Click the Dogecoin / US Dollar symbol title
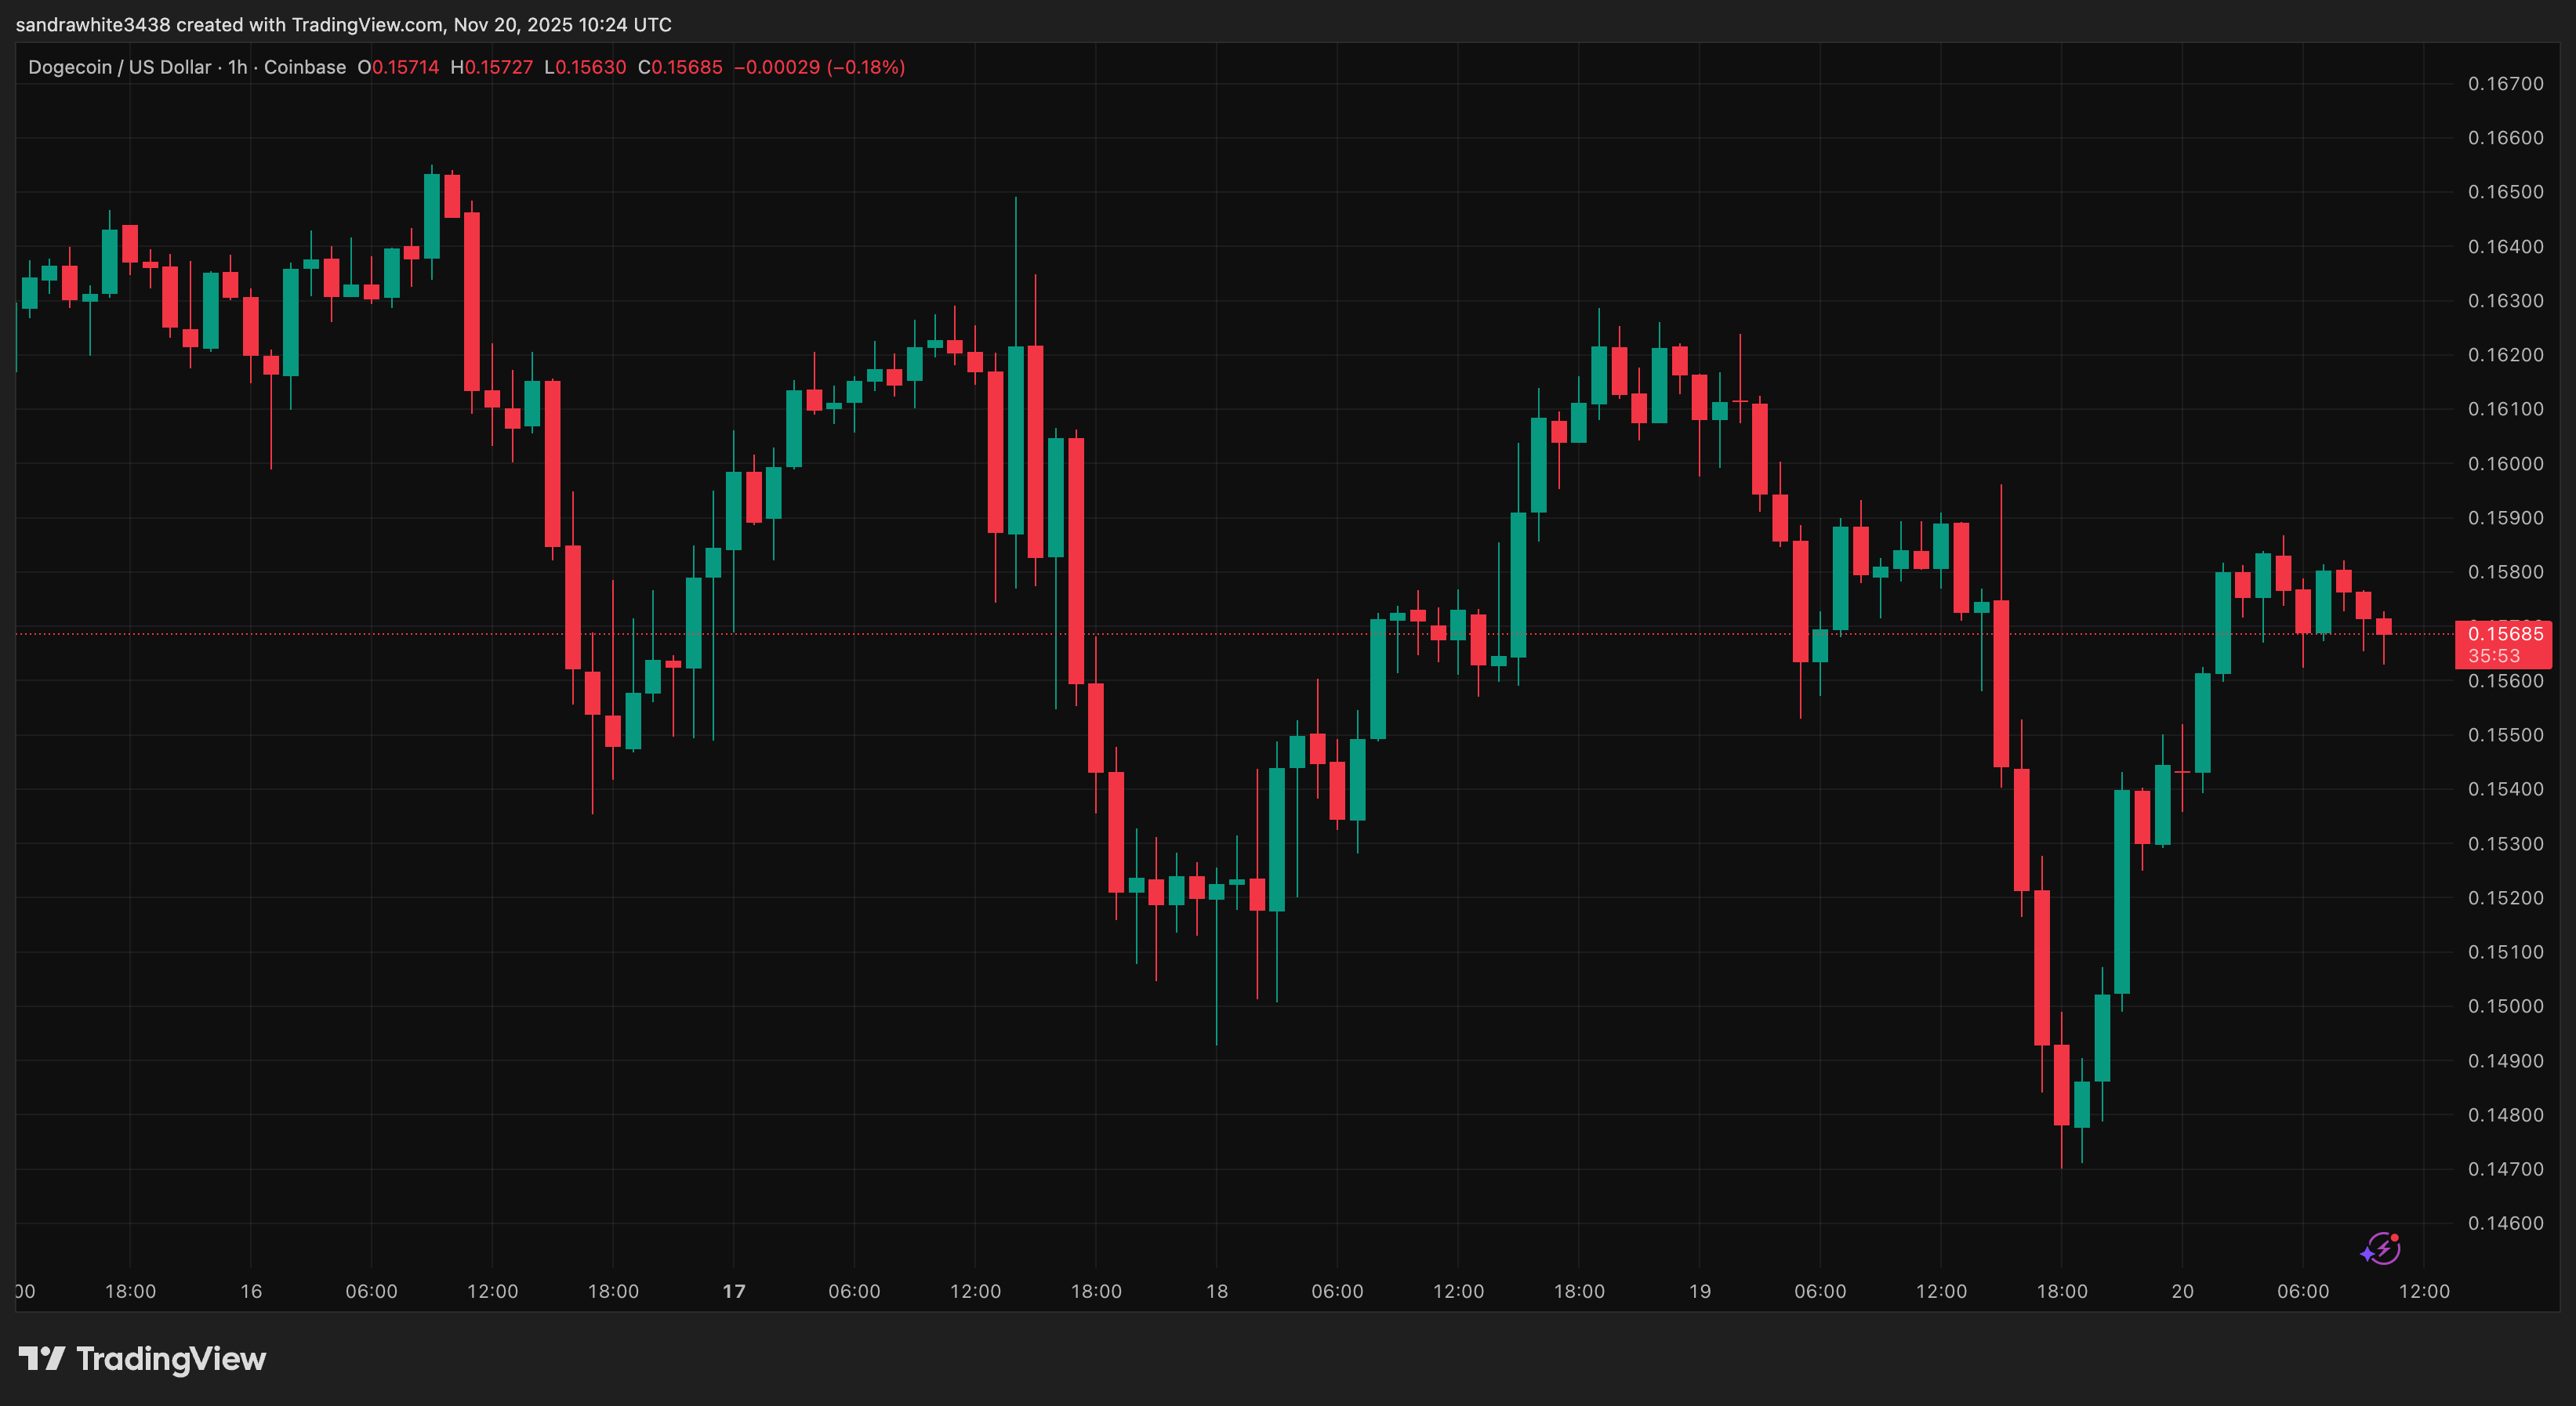2576x1406 pixels. 119,67
